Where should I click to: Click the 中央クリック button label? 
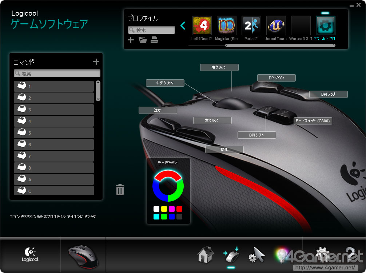pyautogui.click(x=165, y=83)
